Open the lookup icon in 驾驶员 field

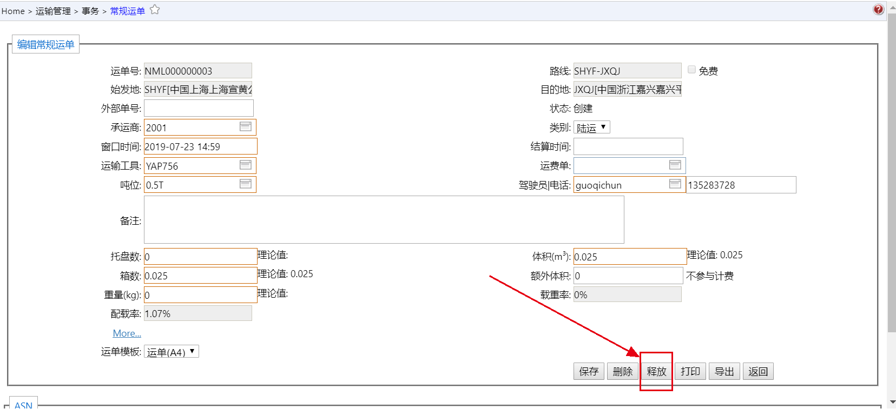click(675, 184)
